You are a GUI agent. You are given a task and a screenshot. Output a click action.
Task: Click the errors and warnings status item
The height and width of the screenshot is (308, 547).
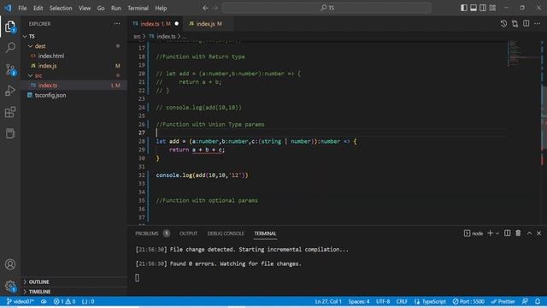pyautogui.click(x=65, y=301)
